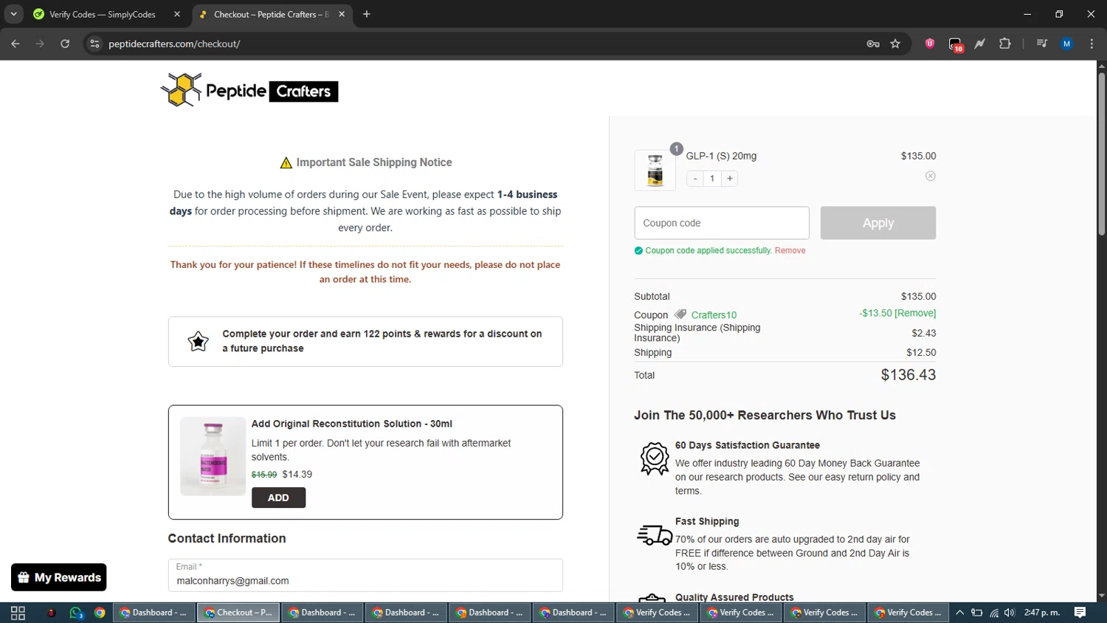Click the star rewards points icon

[x=198, y=341]
